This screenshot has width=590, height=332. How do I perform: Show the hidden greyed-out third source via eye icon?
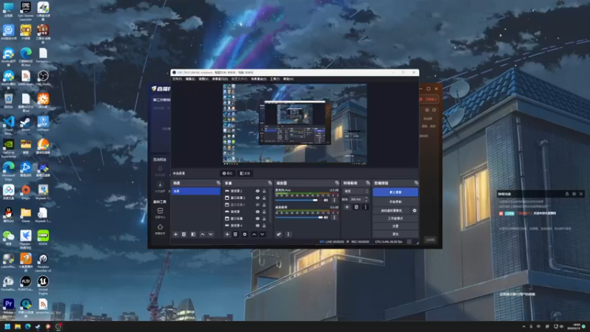[x=257, y=205]
